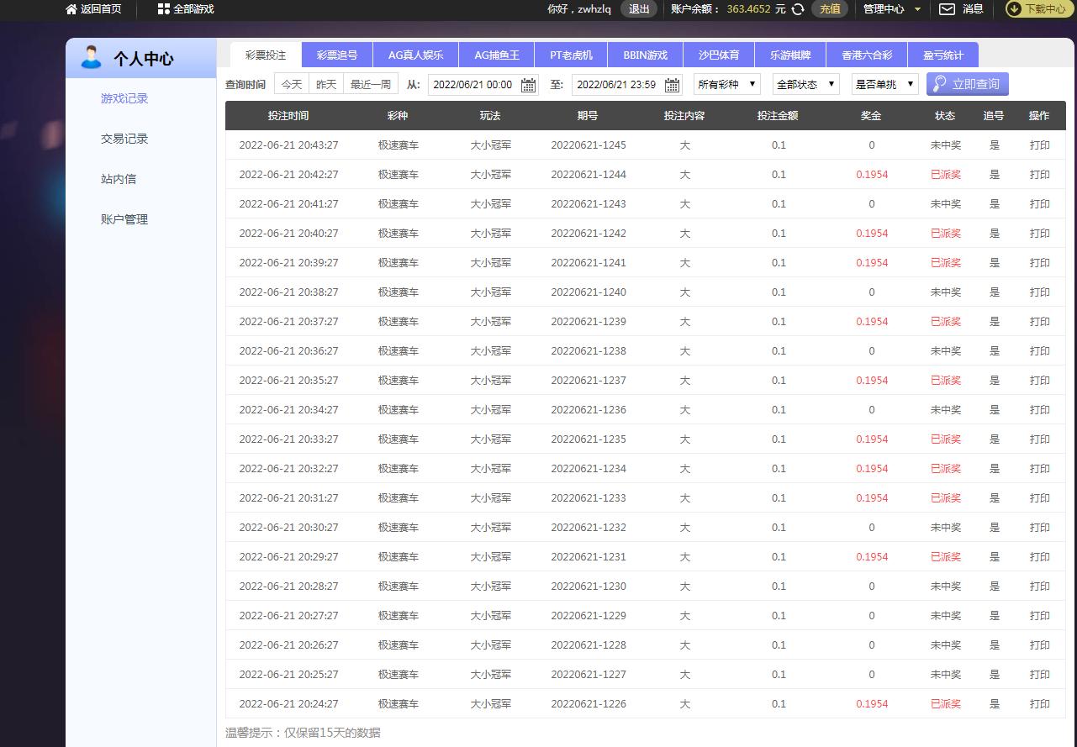This screenshot has width=1077, height=747.
Task: Filter records by 最近一周
Action: (371, 84)
